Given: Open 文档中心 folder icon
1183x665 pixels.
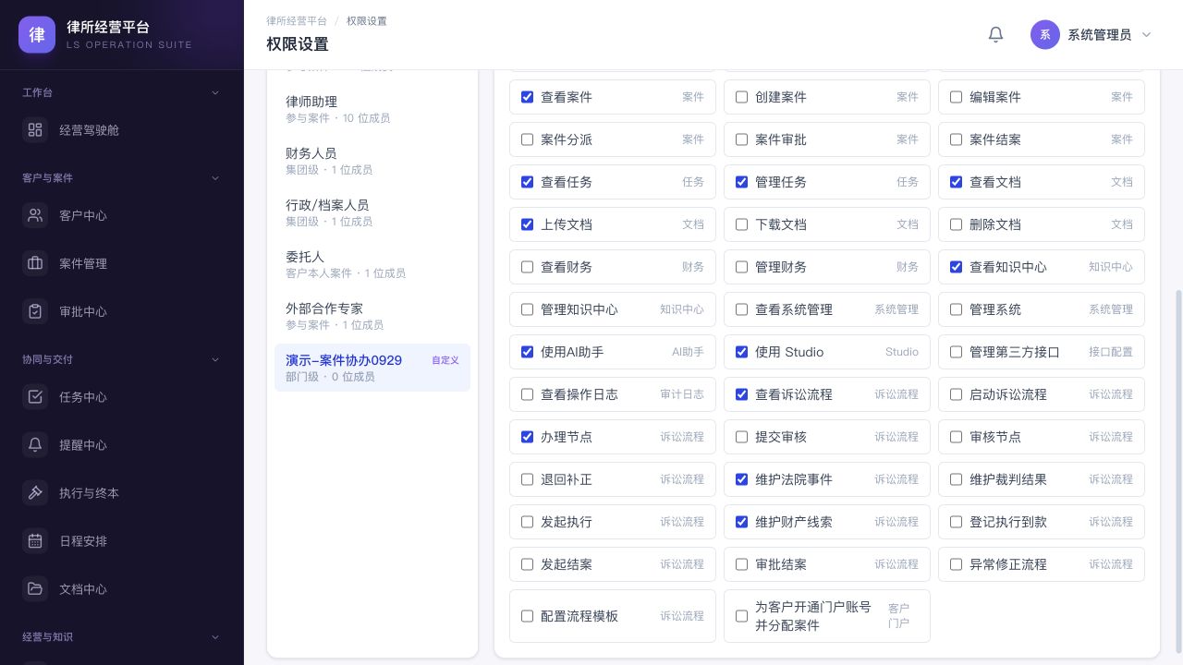Looking at the screenshot, I should pos(35,589).
